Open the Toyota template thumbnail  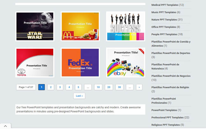coord(35,62)
